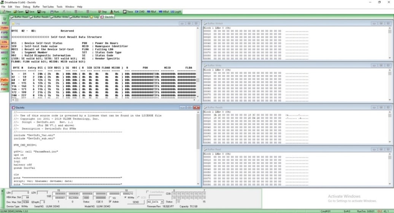Image resolution: width=394 pixels, height=213 pixels.
Task: Click the include "DevInfo_Var.eni" script line
Action: 34,135
